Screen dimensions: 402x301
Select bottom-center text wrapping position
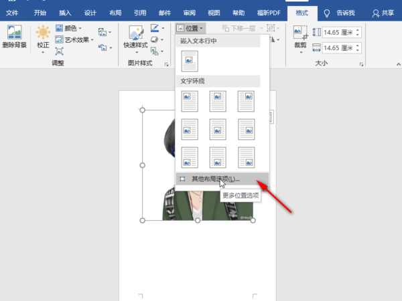pos(218,158)
